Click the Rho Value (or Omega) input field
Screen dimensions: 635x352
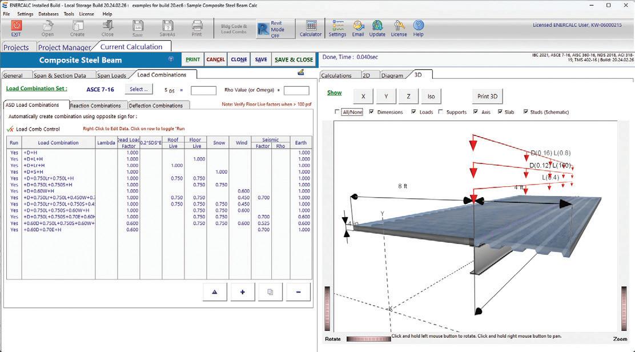click(x=296, y=90)
